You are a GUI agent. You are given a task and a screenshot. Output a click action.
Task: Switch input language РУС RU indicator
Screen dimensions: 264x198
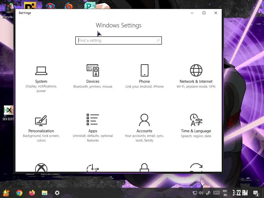225,193
